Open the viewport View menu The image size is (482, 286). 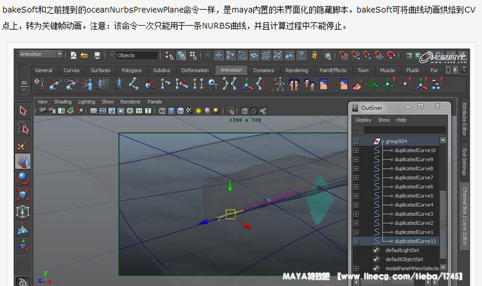42,102
